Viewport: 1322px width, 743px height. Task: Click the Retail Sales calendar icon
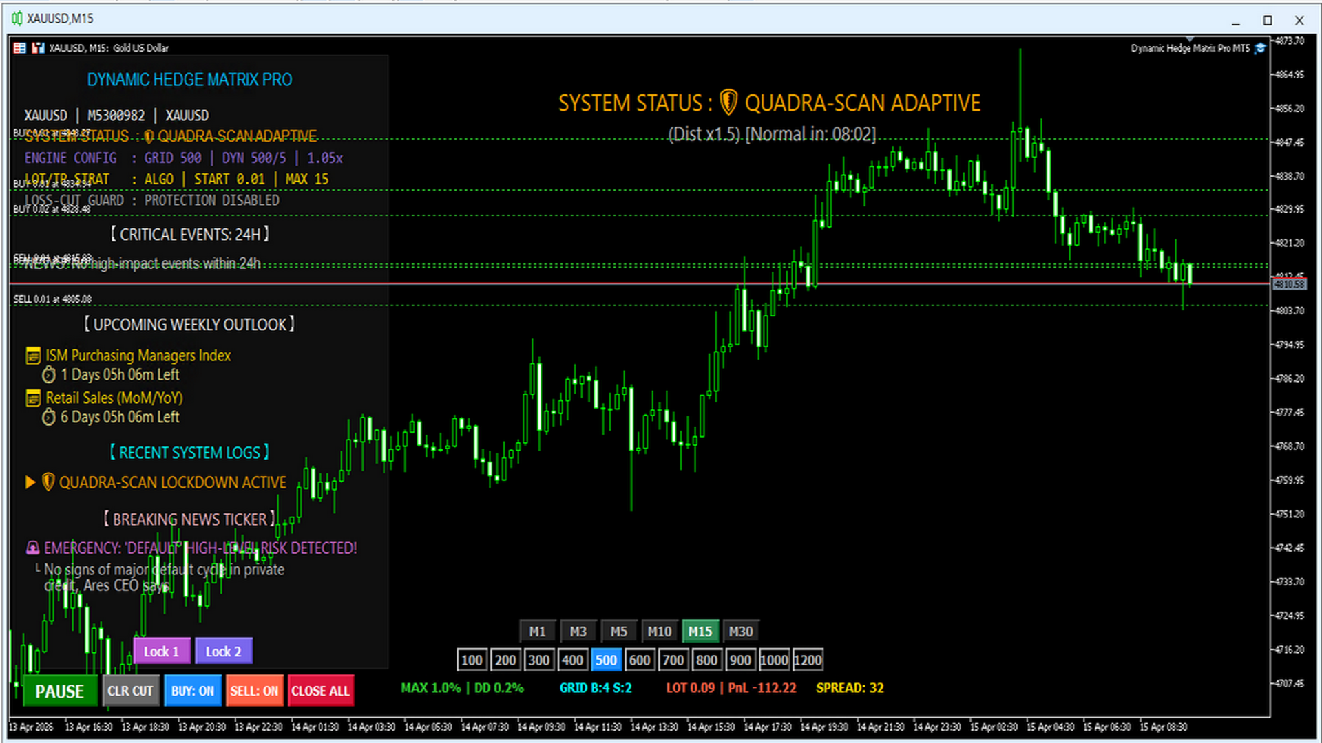click(x=32, y=398)
